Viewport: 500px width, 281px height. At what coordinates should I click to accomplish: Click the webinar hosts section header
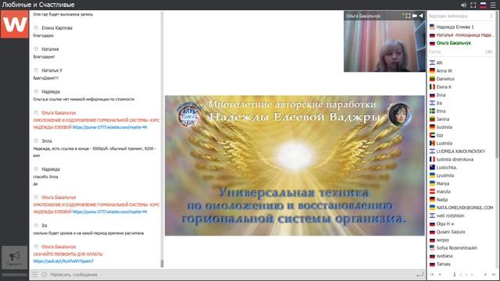[461, 16]
